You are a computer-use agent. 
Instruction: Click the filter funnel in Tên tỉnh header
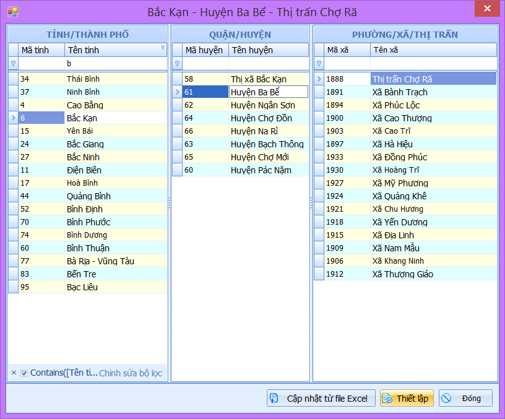tap(163, 48)
